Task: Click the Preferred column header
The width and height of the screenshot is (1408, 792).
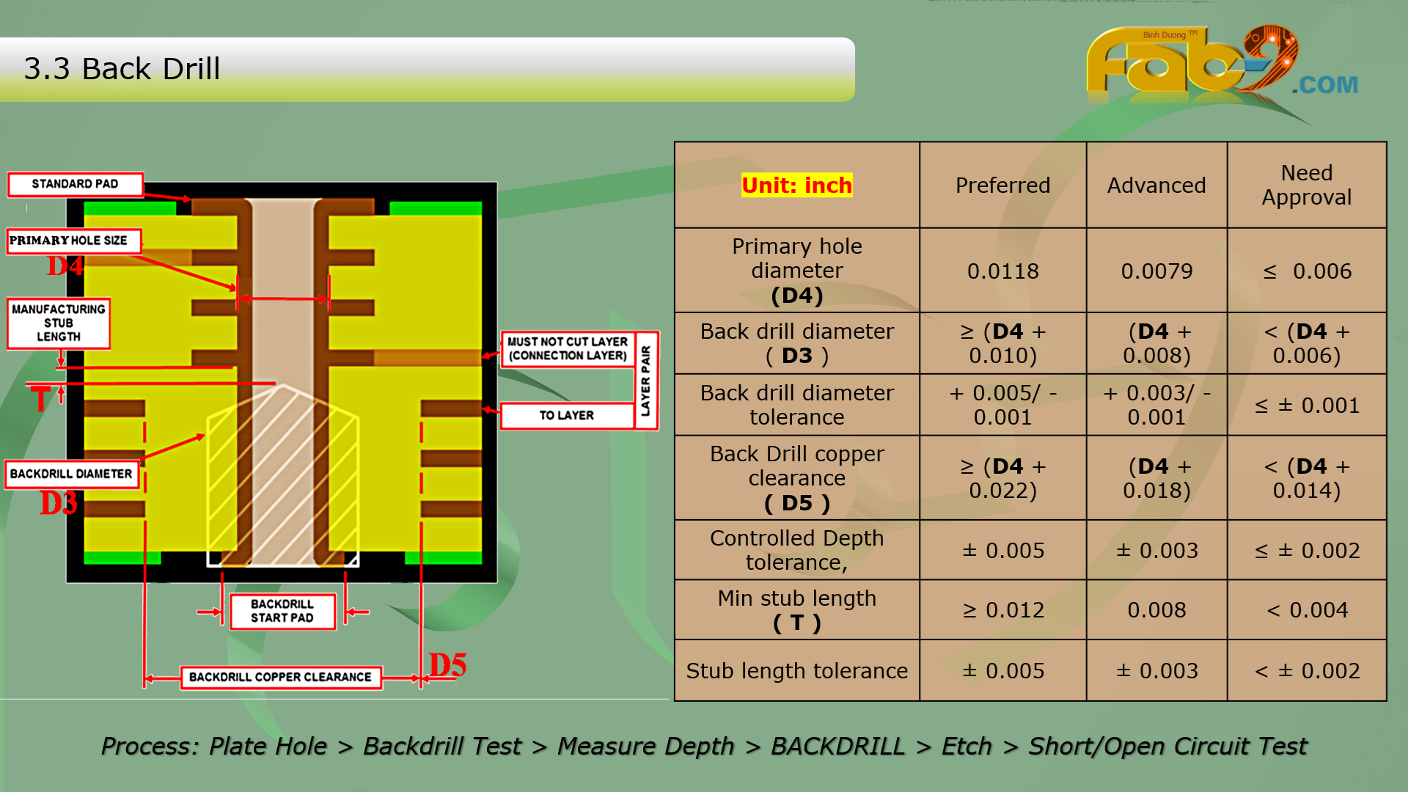Action: [x=1002, y=186]
